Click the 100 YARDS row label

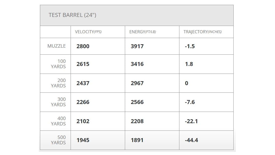coord(58,64)
